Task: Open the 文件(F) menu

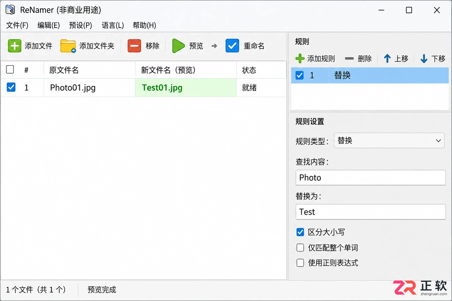Action: tap(17, 25)
